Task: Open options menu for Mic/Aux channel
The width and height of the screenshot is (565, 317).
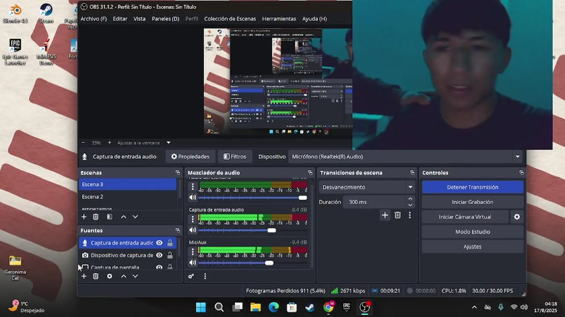Action: (192, 251)
